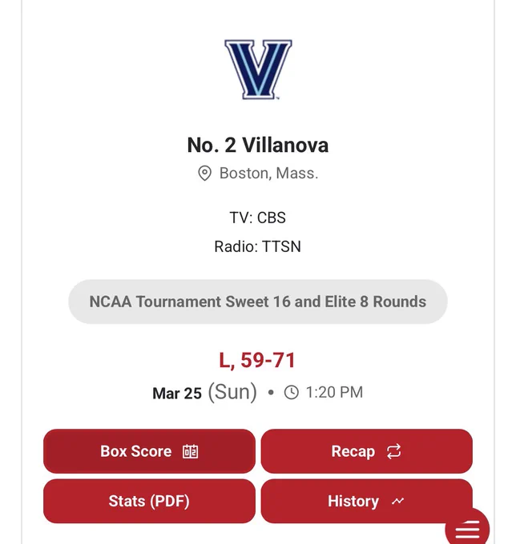Screen dimensions: 516x544
Task: Click the Villanova V logo
Action: 258,70
